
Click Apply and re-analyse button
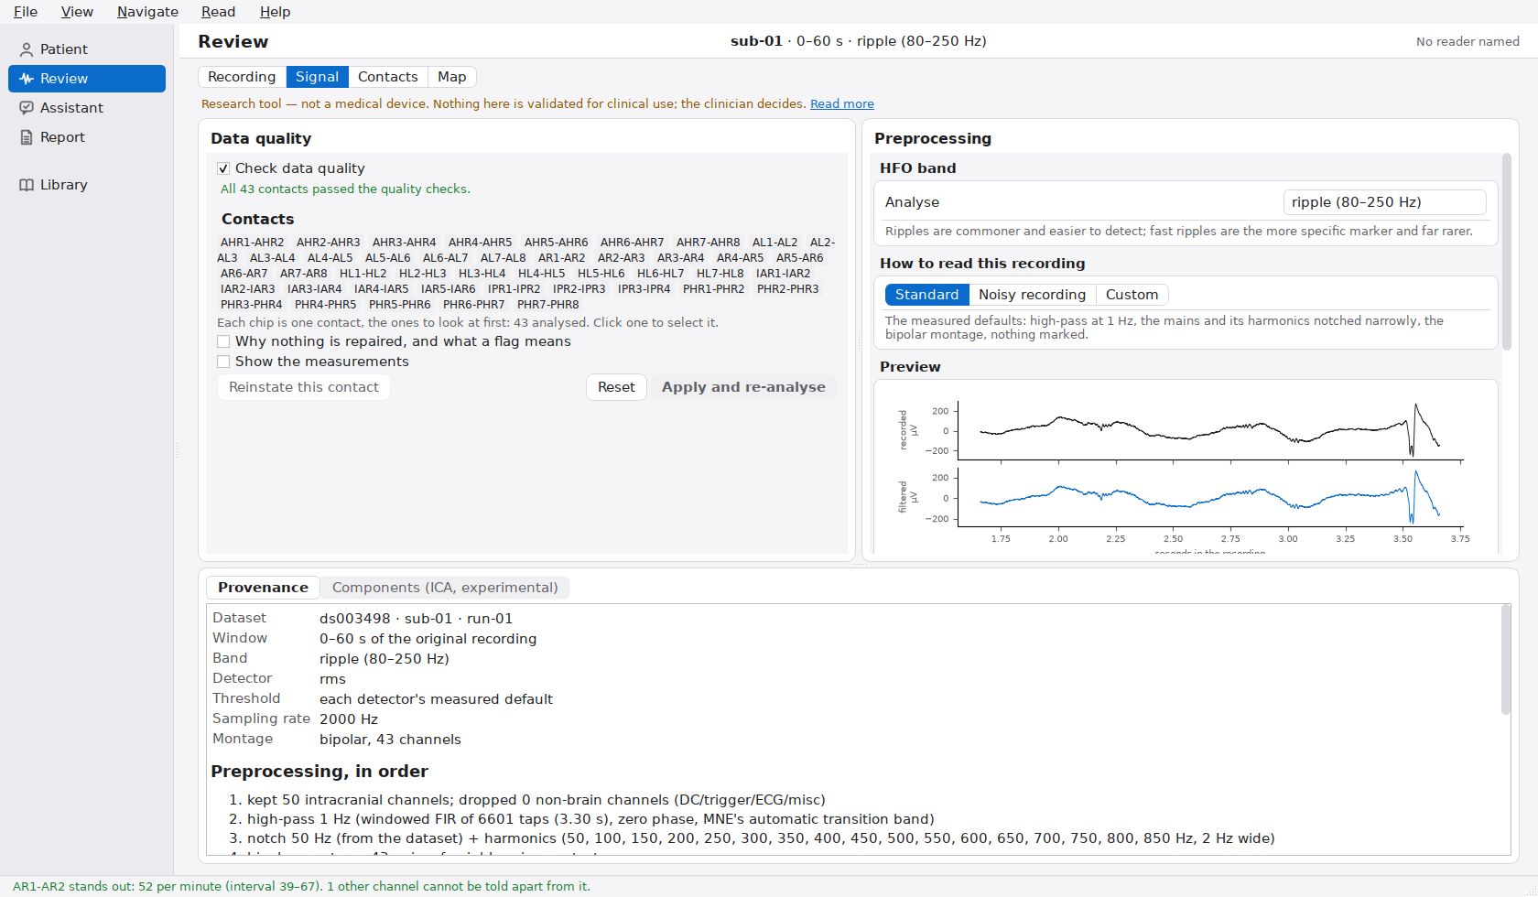(743, 387)
